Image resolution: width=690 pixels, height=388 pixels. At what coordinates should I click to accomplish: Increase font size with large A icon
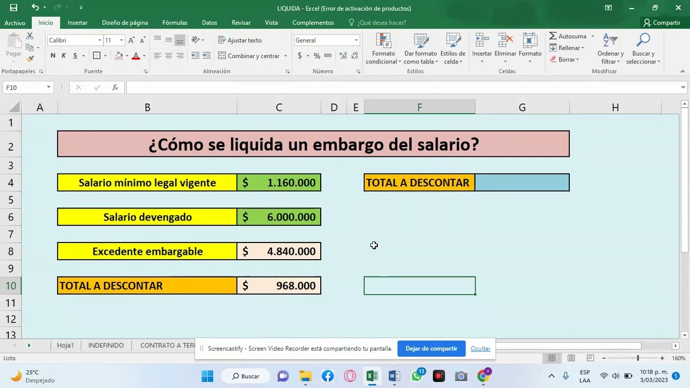coord(132,40)
